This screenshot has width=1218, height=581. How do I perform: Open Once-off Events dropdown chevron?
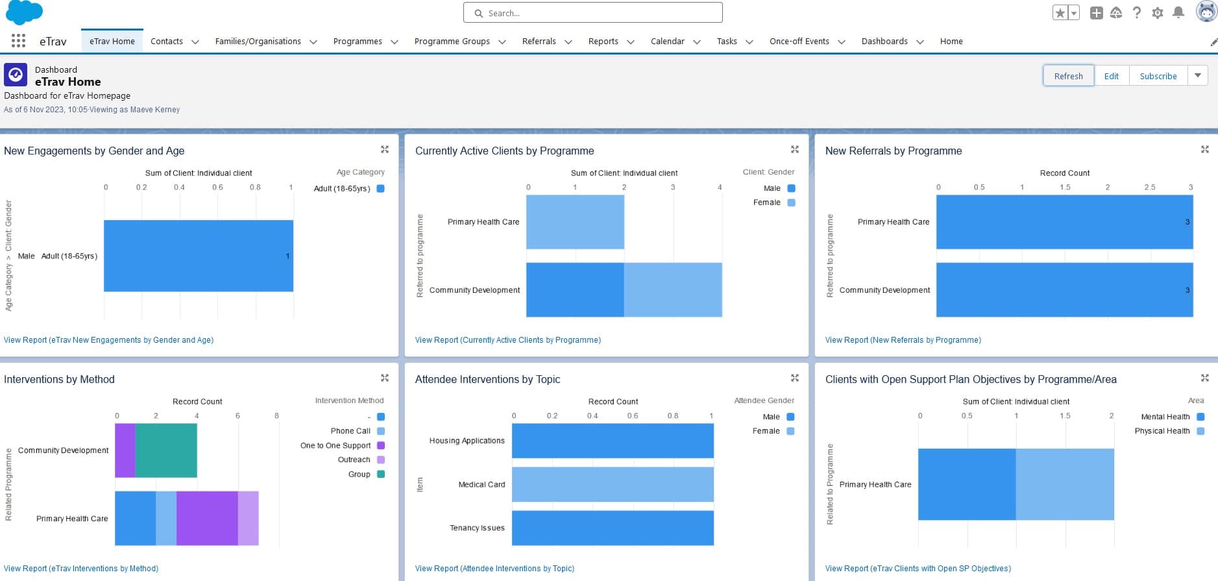[841, 42]
